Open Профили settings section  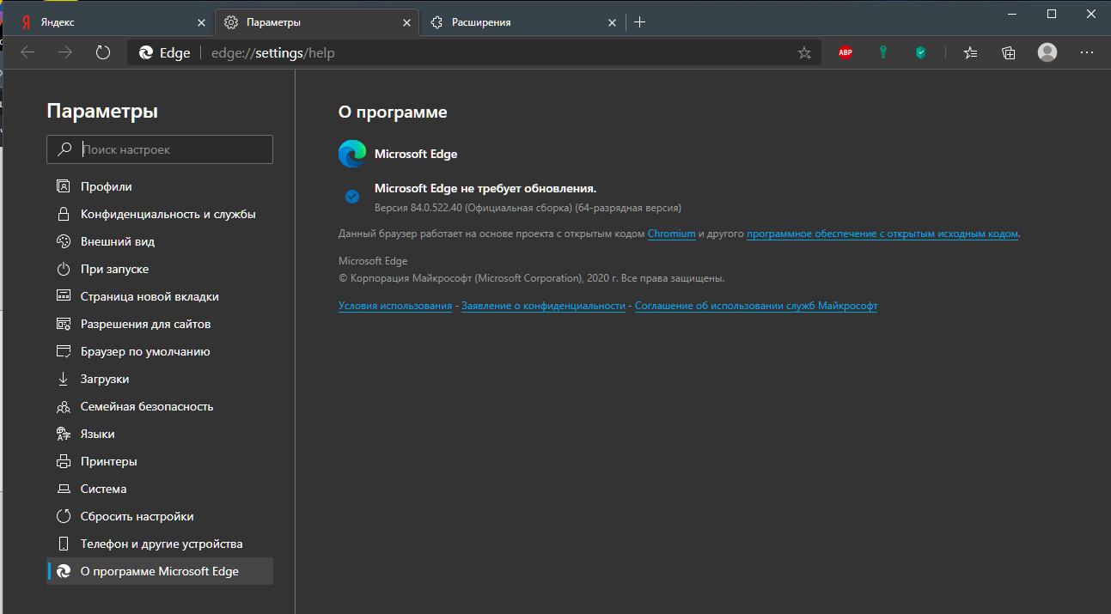tap(107, 186)
